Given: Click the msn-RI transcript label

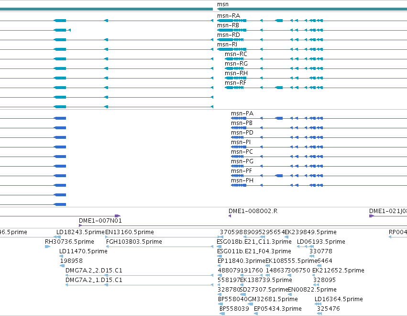Looking at the screenshot, I should 227,45.
